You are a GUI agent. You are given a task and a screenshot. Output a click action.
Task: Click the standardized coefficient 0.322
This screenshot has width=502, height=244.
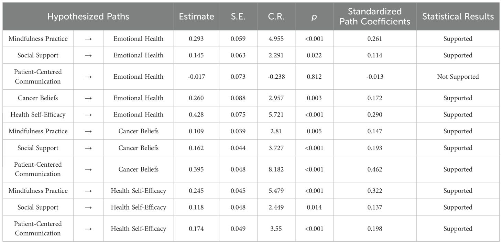(x=374, y=190)
